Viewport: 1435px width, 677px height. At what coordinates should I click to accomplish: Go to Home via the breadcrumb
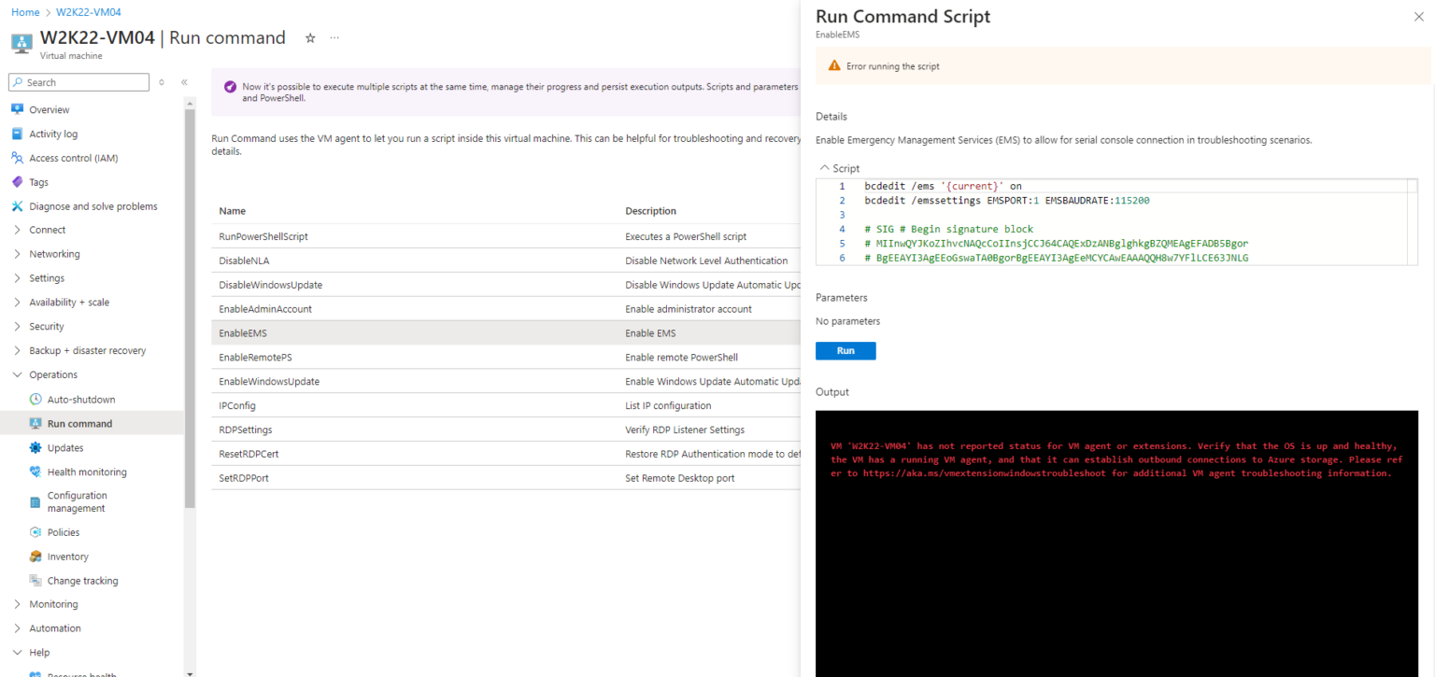(x=25, y=12)
